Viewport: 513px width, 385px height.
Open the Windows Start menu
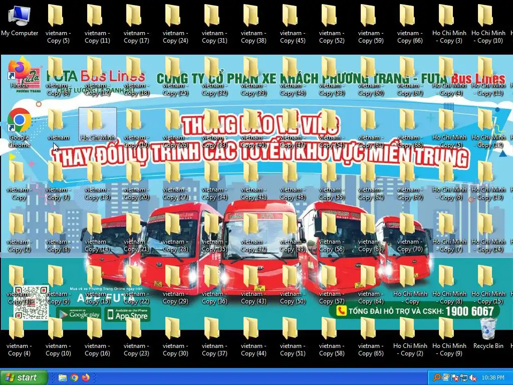click(23, 377)
